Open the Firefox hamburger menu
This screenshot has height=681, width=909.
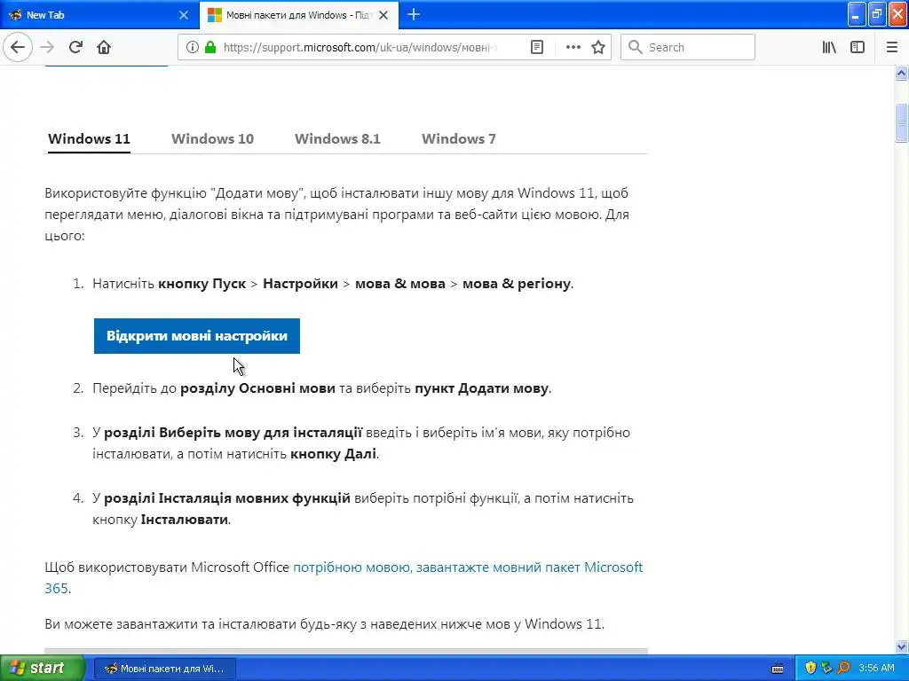(891, 48)
